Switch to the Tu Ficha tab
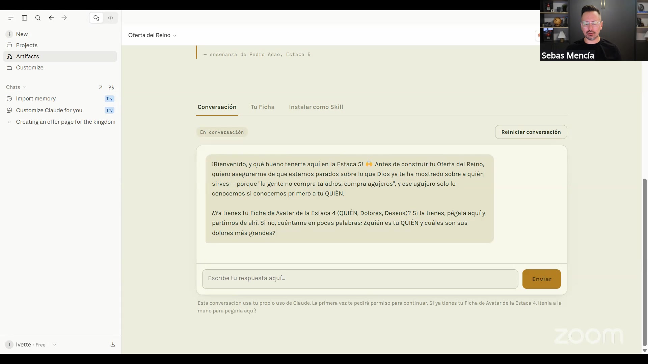The height and width of the screenshot is (364, 648). click(263, 107)
